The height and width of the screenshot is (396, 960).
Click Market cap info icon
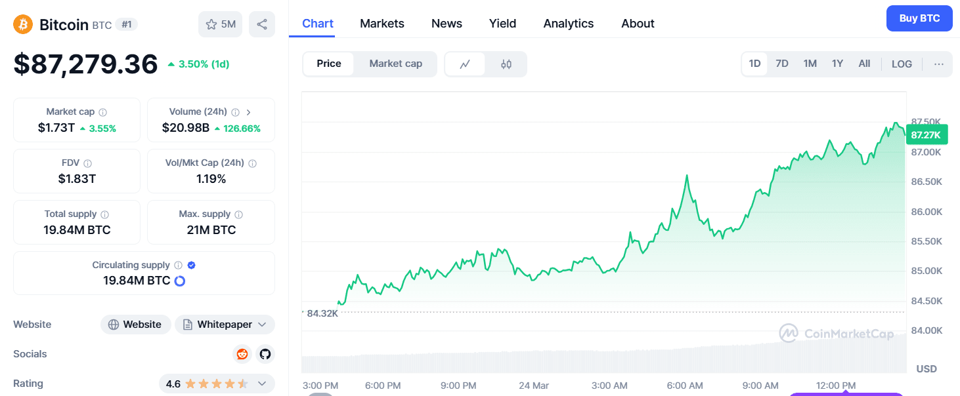103,112
